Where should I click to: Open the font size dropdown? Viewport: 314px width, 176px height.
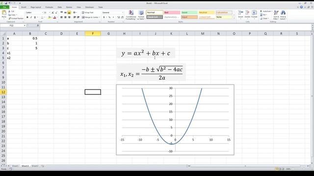click(50, 13)
